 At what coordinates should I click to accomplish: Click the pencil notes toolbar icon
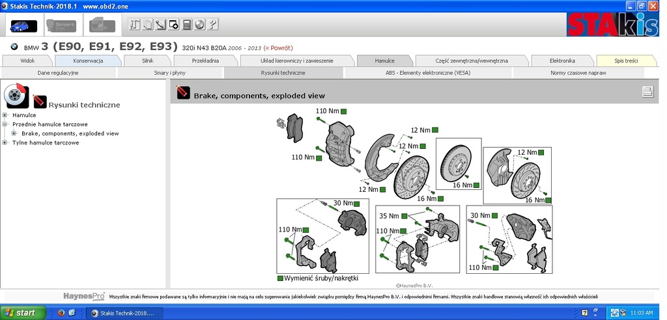click(160, 25)
